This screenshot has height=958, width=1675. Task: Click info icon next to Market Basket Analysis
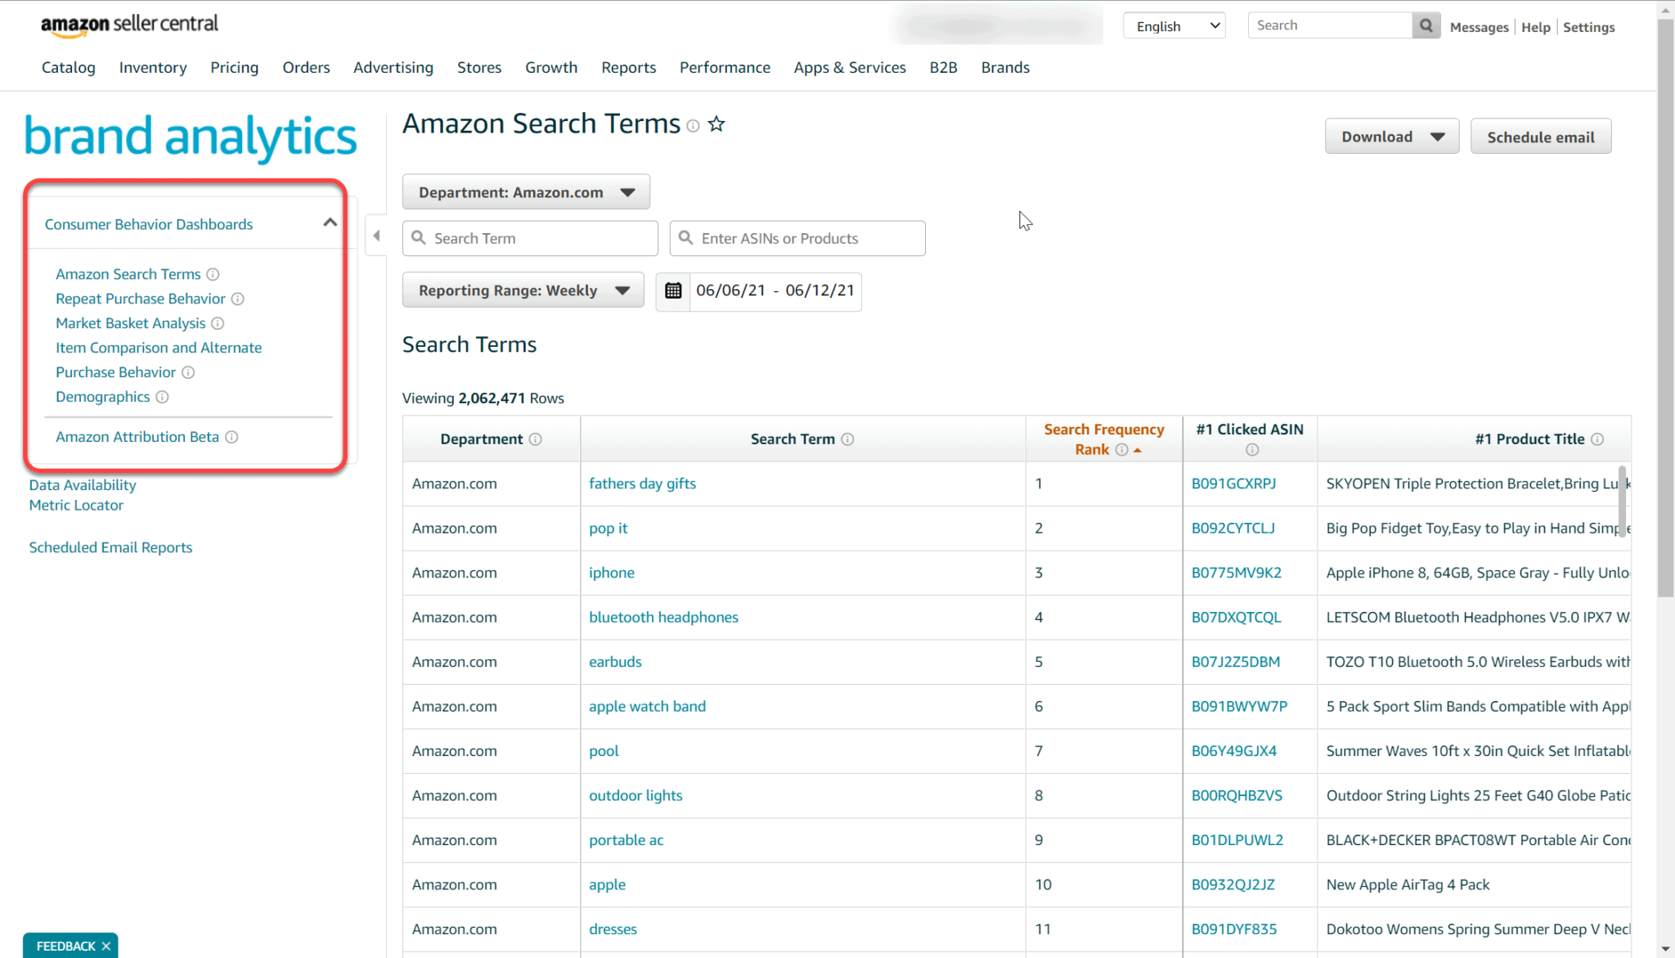[218, 323]
